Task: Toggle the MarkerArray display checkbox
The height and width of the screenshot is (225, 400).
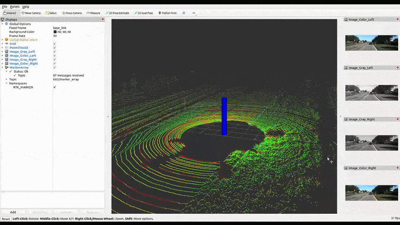Action: [x=54, y=67]
